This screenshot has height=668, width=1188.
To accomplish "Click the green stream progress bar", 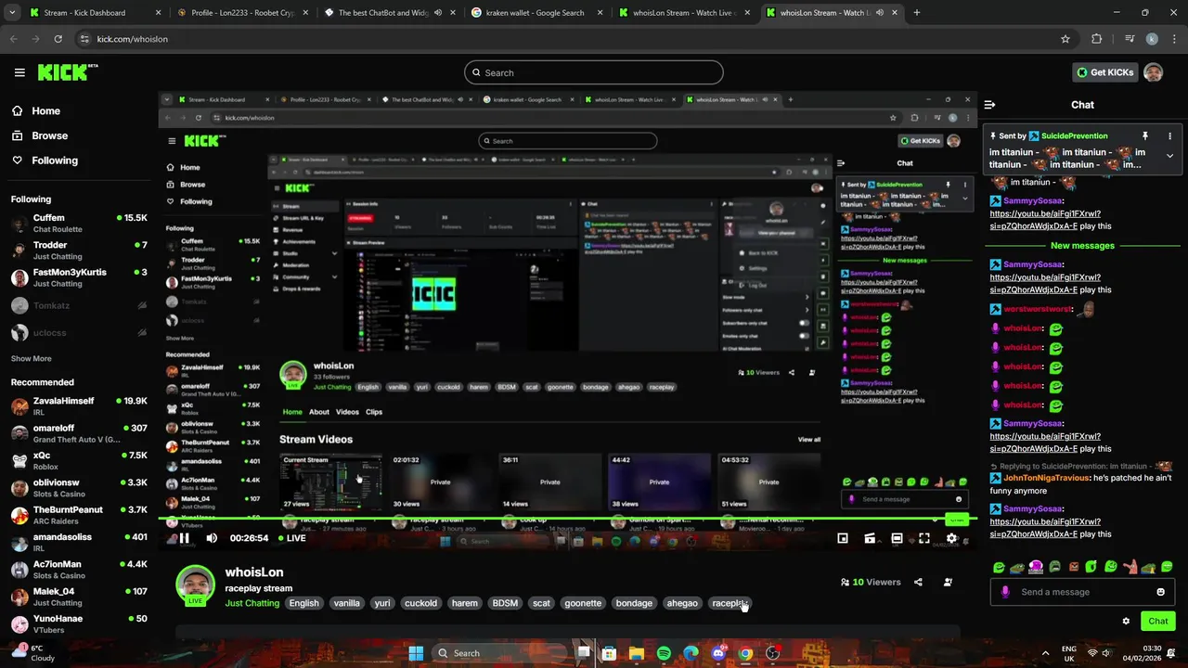I will (566, 518).
